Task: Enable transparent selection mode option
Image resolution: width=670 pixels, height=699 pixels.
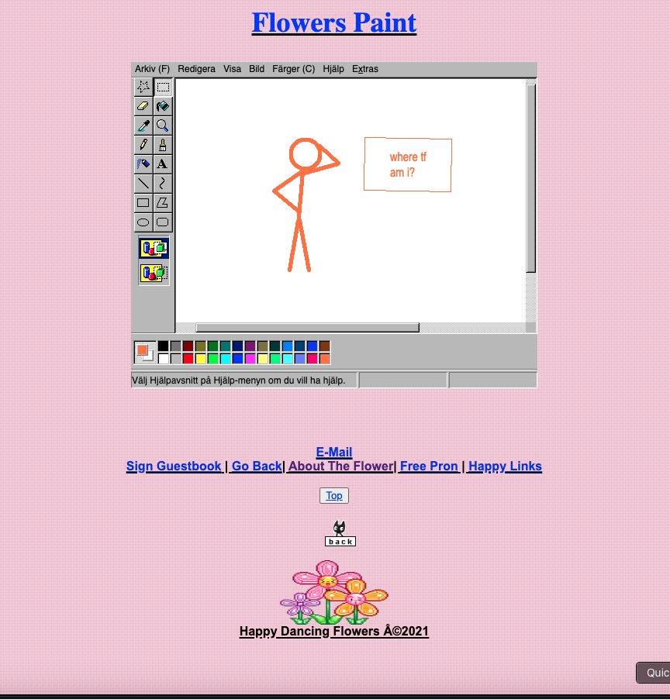Action: (x=154, y=273)
